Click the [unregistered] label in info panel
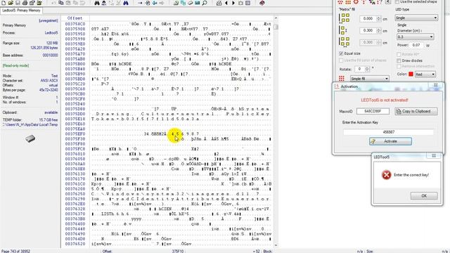The width and height of the screenshot is (450, 253). pos(49,20)
